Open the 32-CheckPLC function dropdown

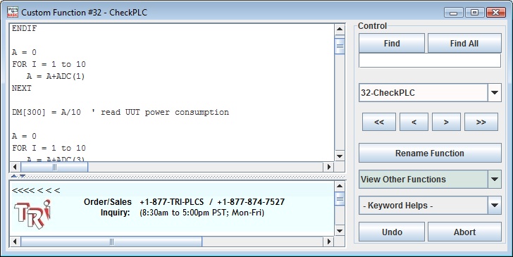(x=495, y=92)
